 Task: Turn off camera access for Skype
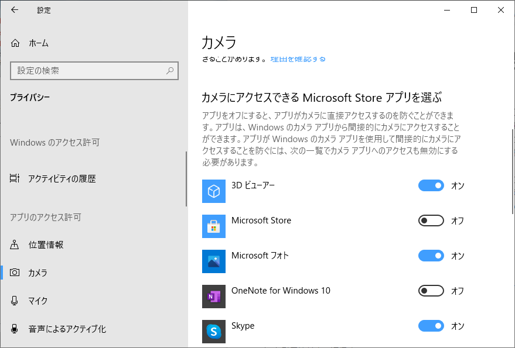click(431, 326)
